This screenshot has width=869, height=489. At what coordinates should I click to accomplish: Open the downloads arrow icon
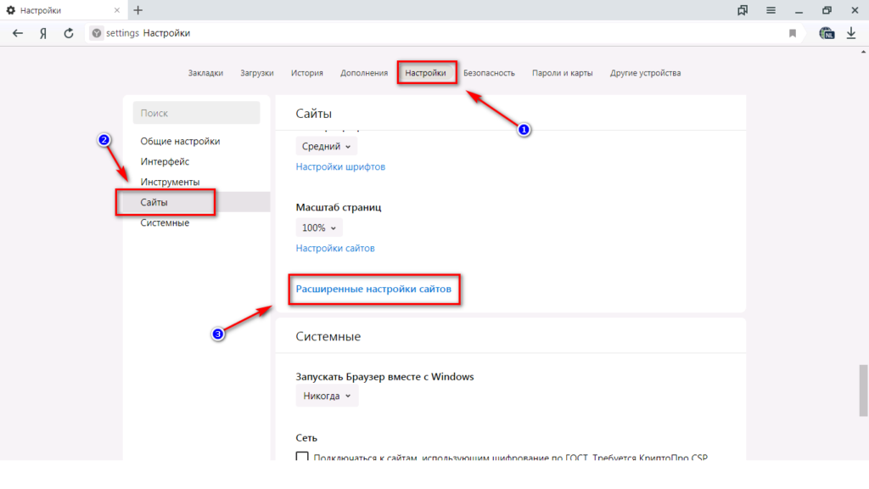coord(851,33)
